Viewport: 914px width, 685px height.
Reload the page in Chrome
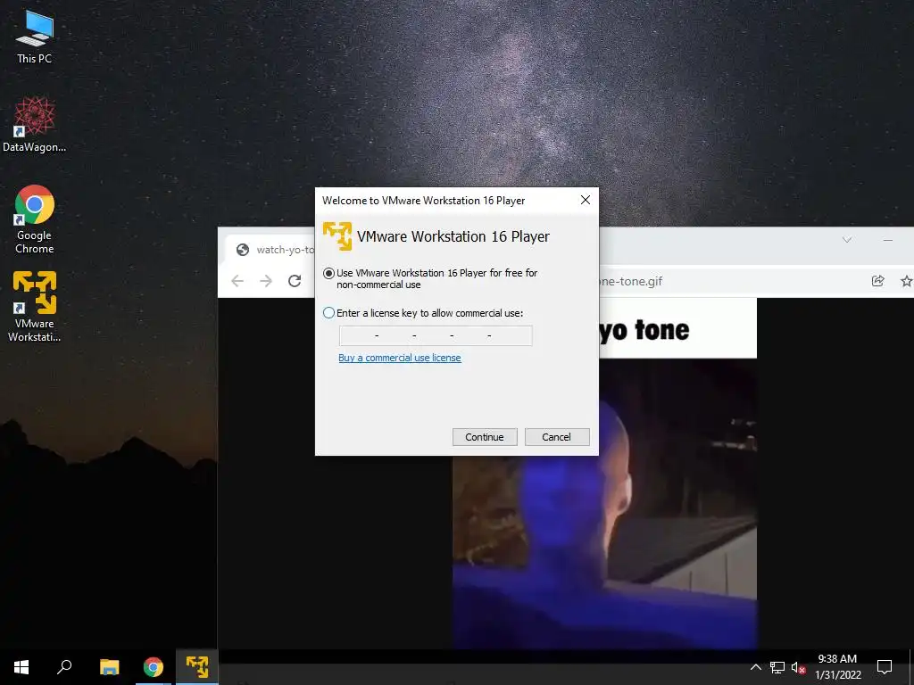click(295, 281)
